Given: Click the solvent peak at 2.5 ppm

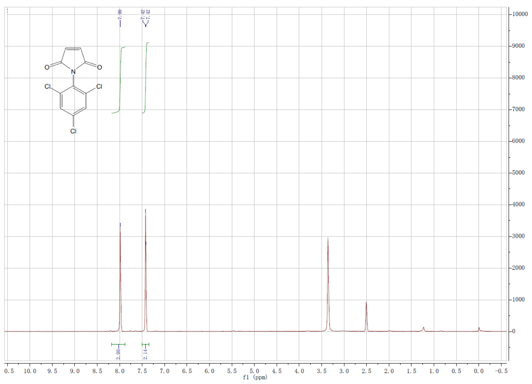Looking at the screenshot, I should (366, 317).
